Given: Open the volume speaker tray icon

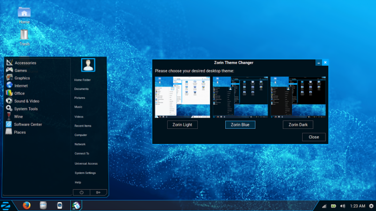Looking at the screenshot, I should (x=343, y=206).
